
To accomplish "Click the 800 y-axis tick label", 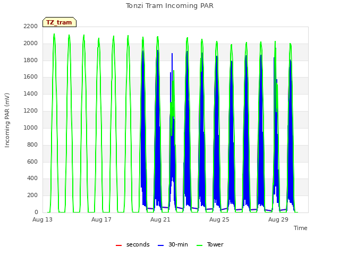I will [x=32, y=144].
